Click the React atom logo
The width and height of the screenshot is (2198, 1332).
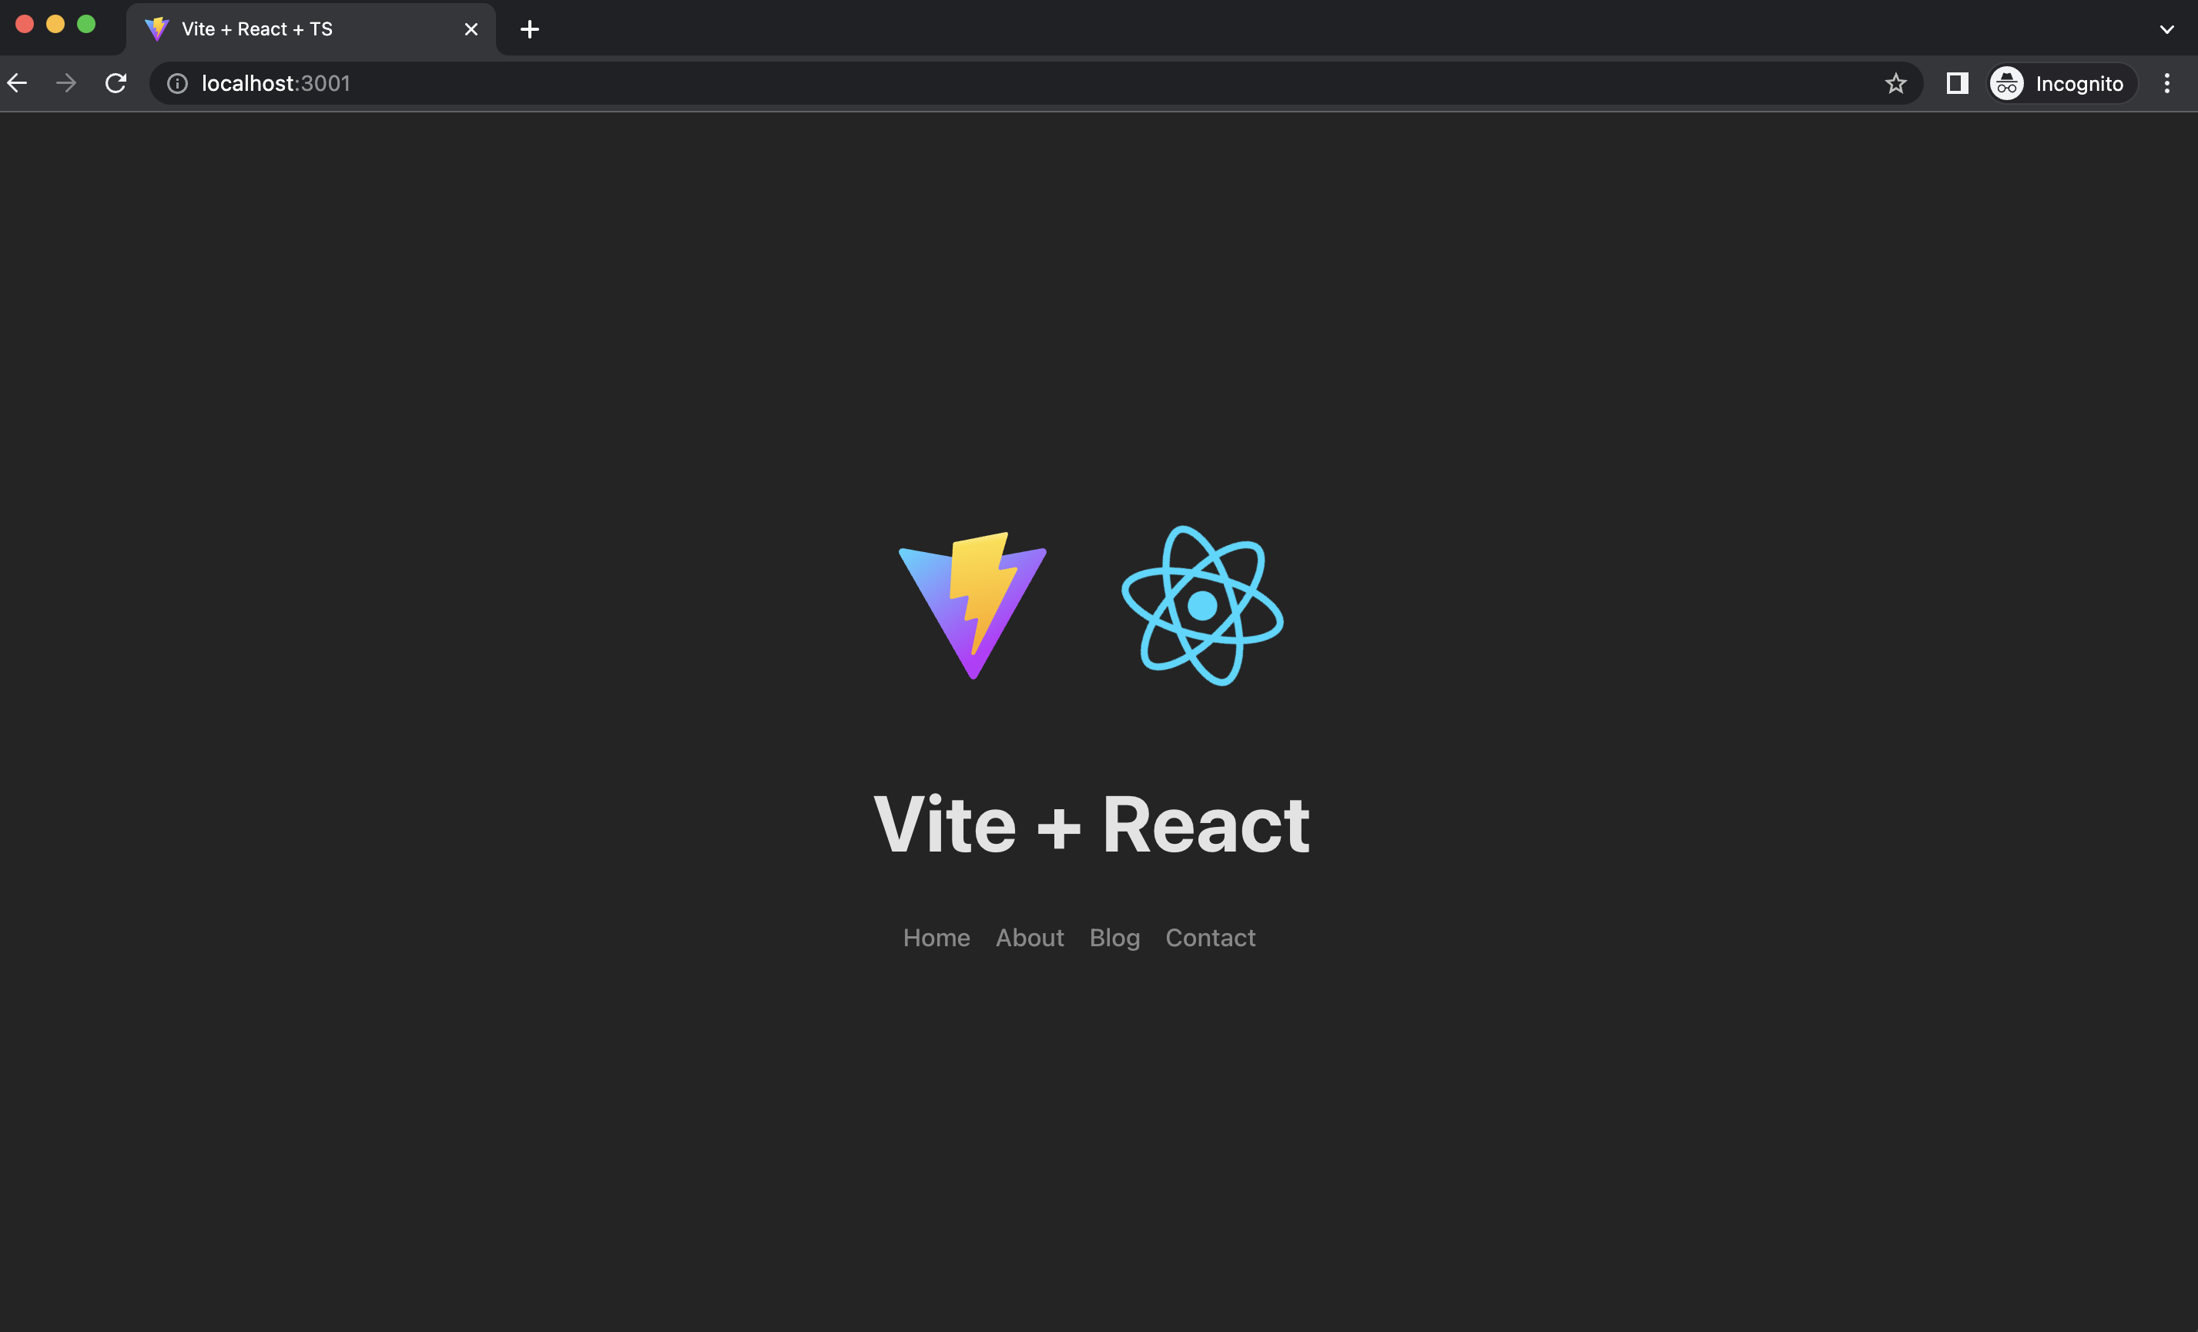click(1202, 605)
